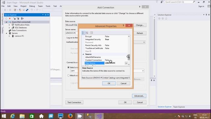Expand the Notification Hubs node
The width and height of the screenshot is (211, 119).
click(x=9, y=25)
